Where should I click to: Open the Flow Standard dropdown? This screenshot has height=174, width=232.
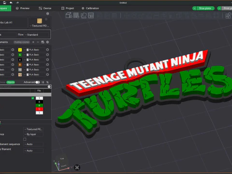click(36, 35)
